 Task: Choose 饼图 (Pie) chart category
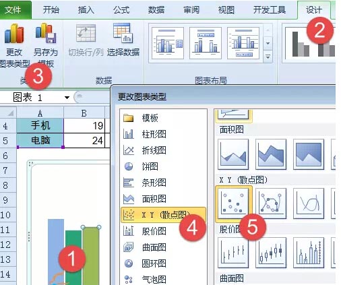pos(163,166)
